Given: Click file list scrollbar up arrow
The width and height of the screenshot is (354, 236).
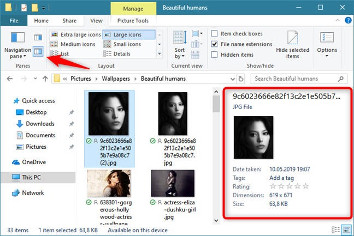Looking at the screenshot, I should pos(216,92).
